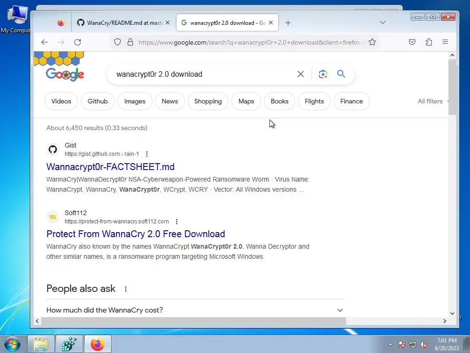Click the vertical scrollbar up arrow
This screenshot has height=353, width=470.
(452, 55)
